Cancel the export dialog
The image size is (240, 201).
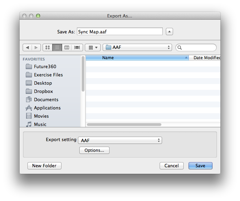(x=172, y=166)
